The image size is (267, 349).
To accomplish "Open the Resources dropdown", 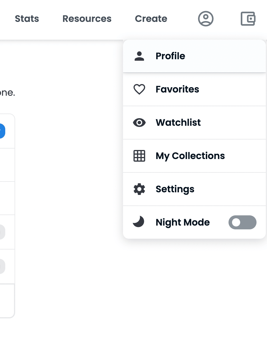I will (87, 18).
